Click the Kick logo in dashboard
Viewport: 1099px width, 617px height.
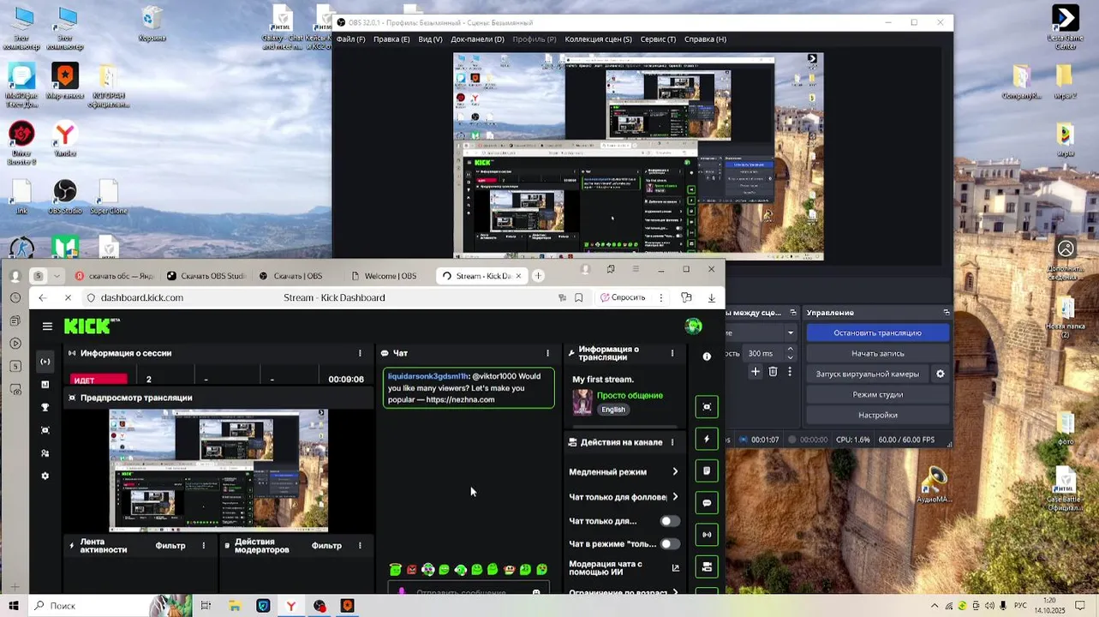coord(91,326)
